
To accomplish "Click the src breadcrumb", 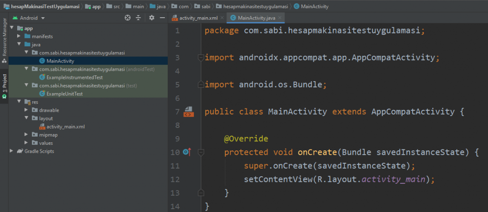I will pyautogui.click(x=114, y=6).
